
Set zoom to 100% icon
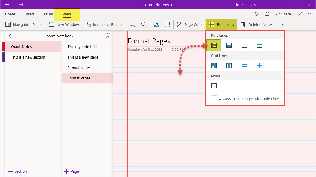click(x=156, y=24)
